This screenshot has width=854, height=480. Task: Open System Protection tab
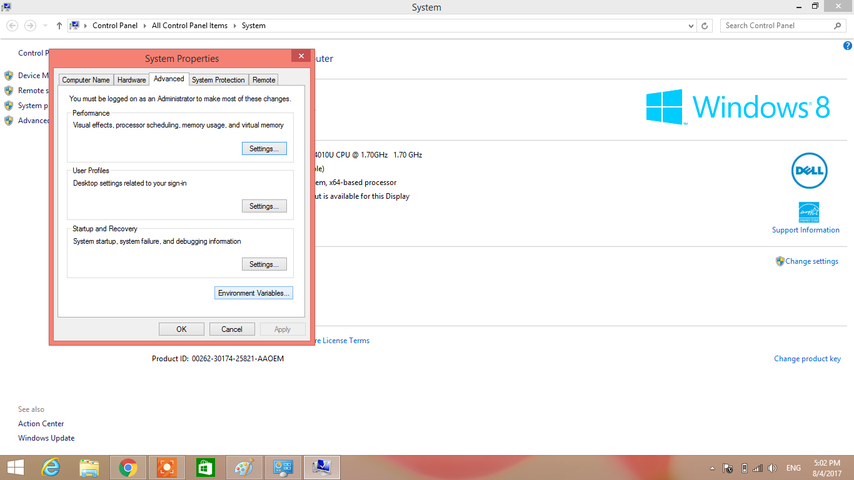tap(218, 80)
